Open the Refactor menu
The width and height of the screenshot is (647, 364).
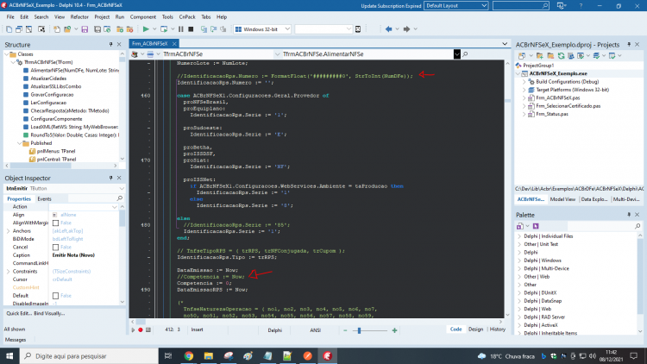(79, 17)
